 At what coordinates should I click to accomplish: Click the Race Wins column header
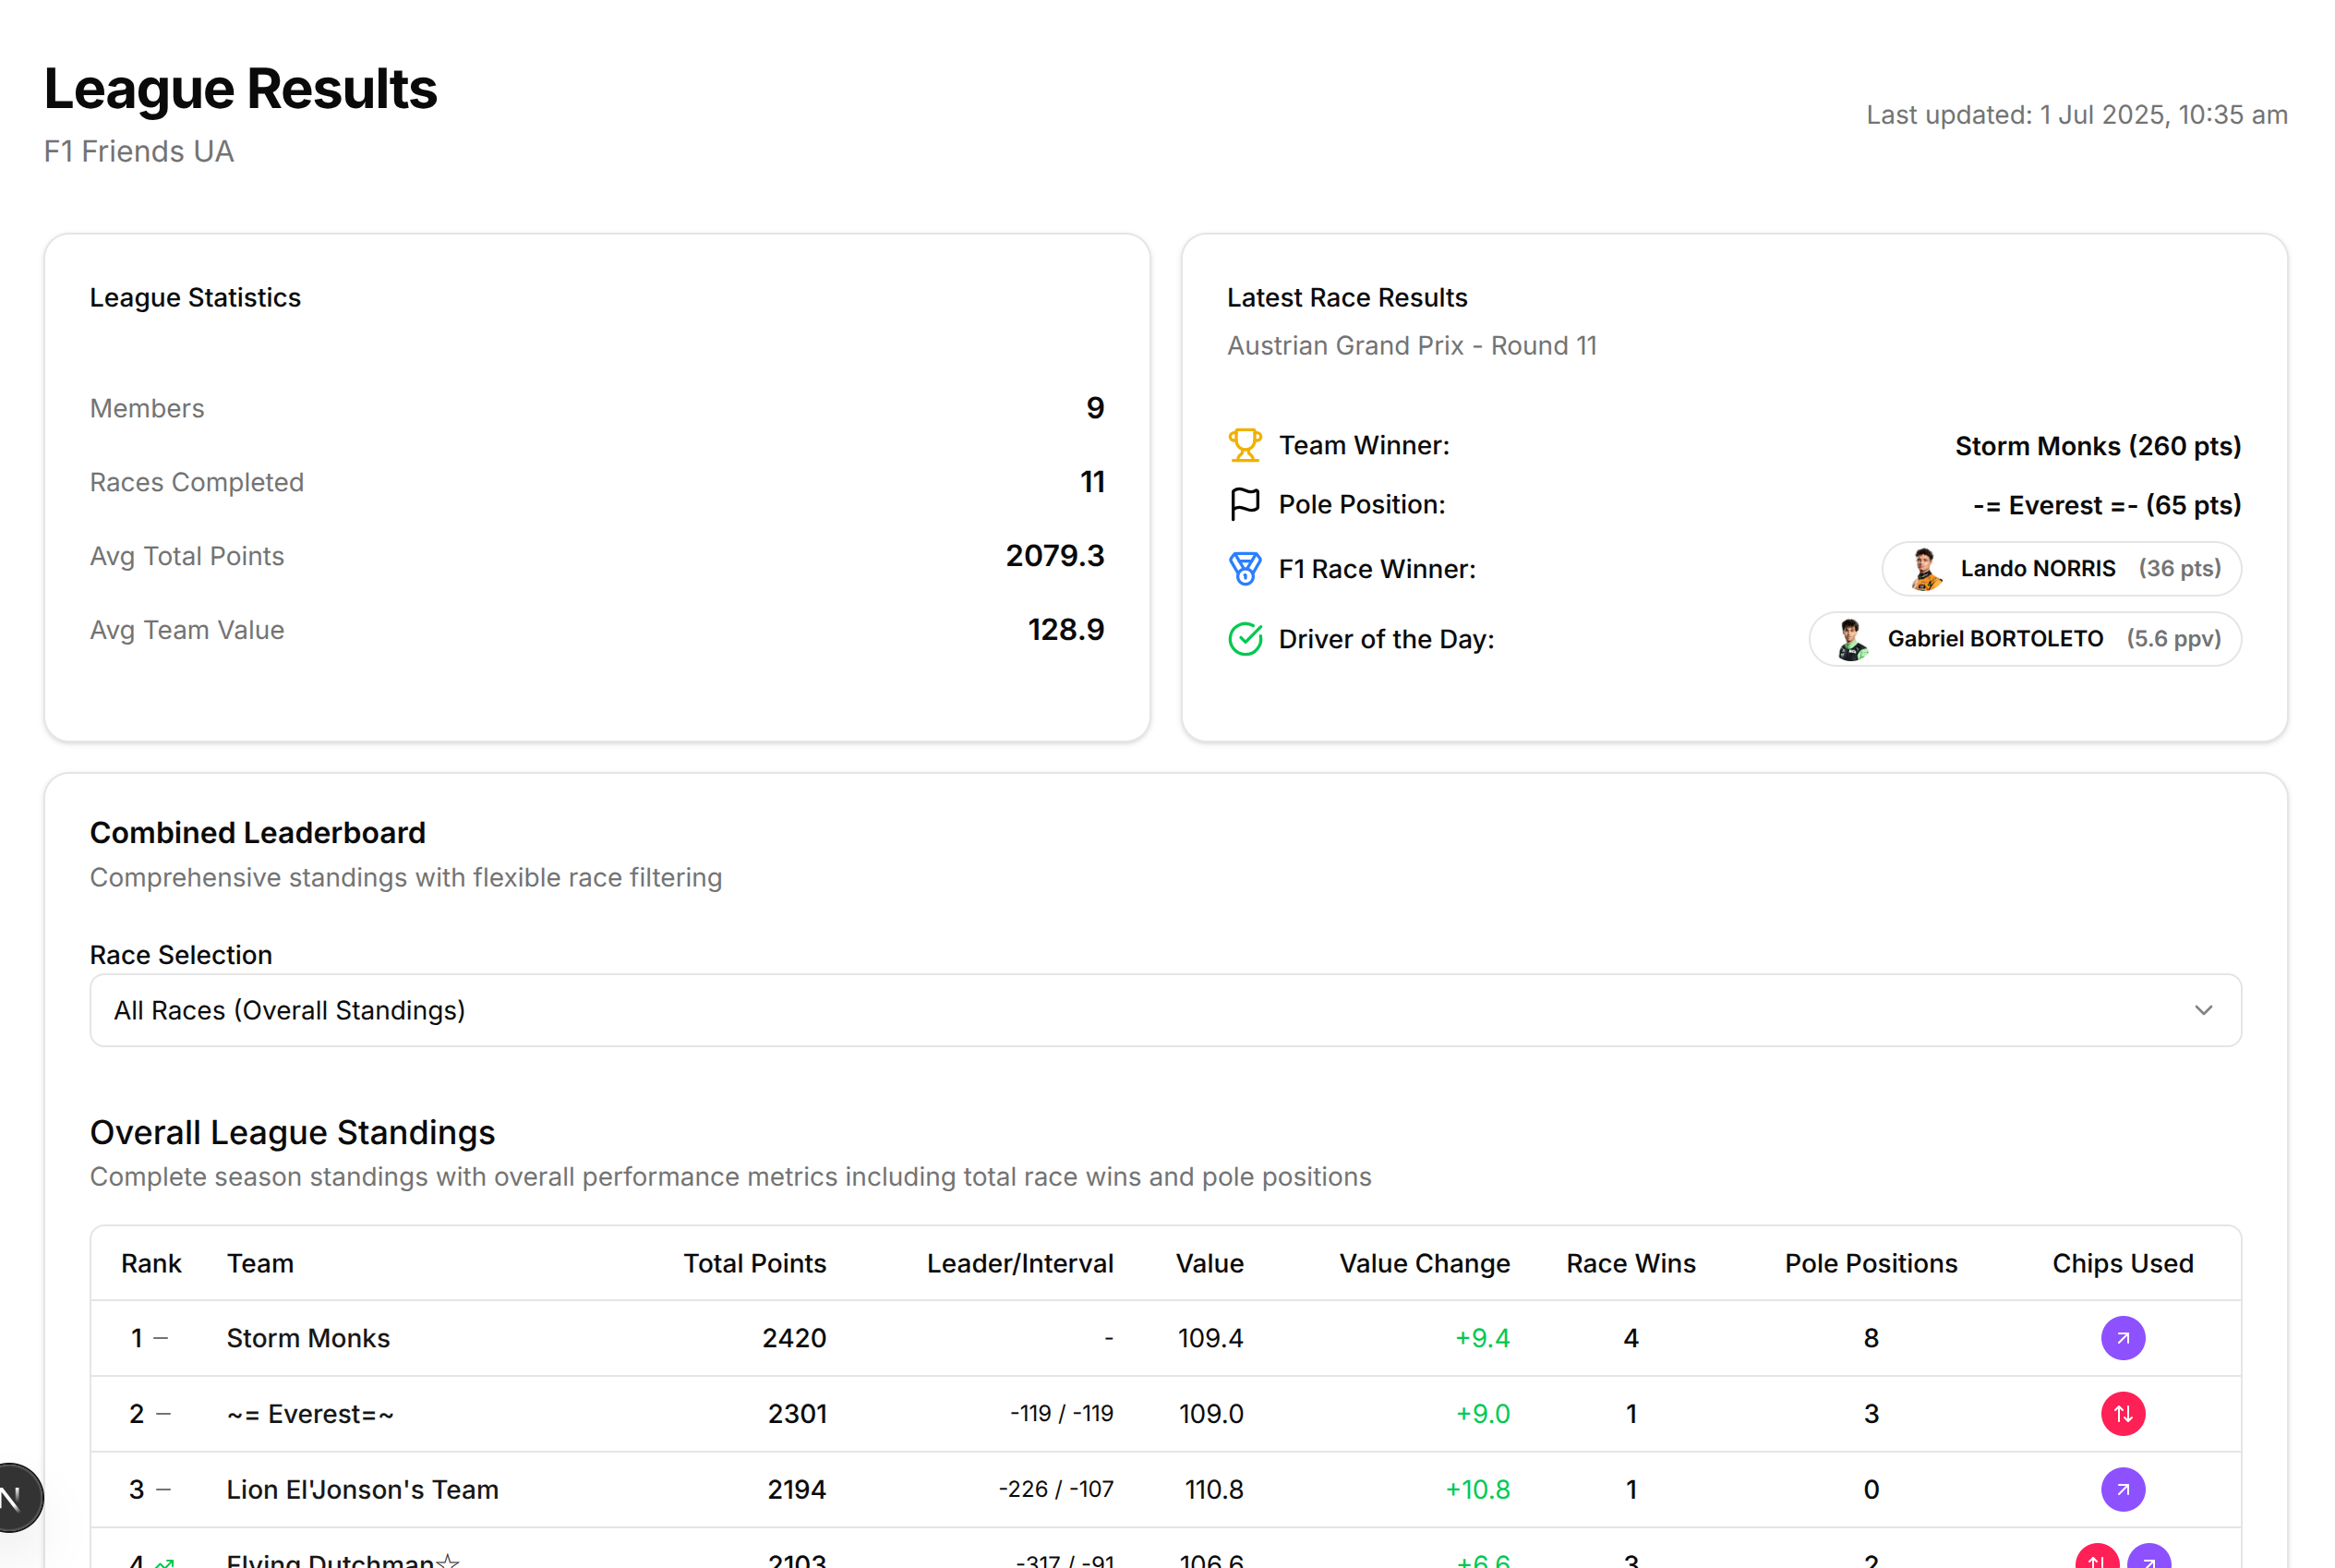pyautogui.click(x=1631, y=1263)
